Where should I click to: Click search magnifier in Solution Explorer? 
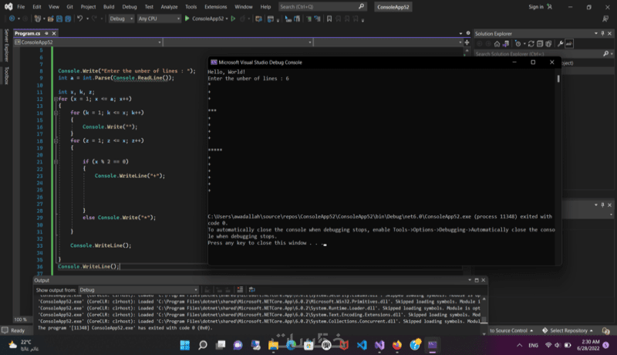tap(605, 53)
